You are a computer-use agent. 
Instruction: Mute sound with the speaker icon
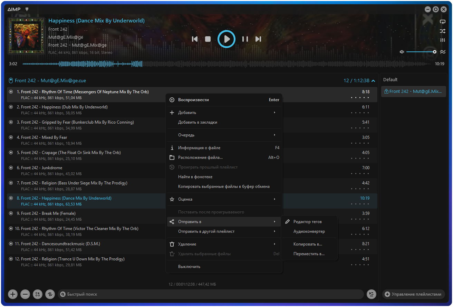pos(402,52)
